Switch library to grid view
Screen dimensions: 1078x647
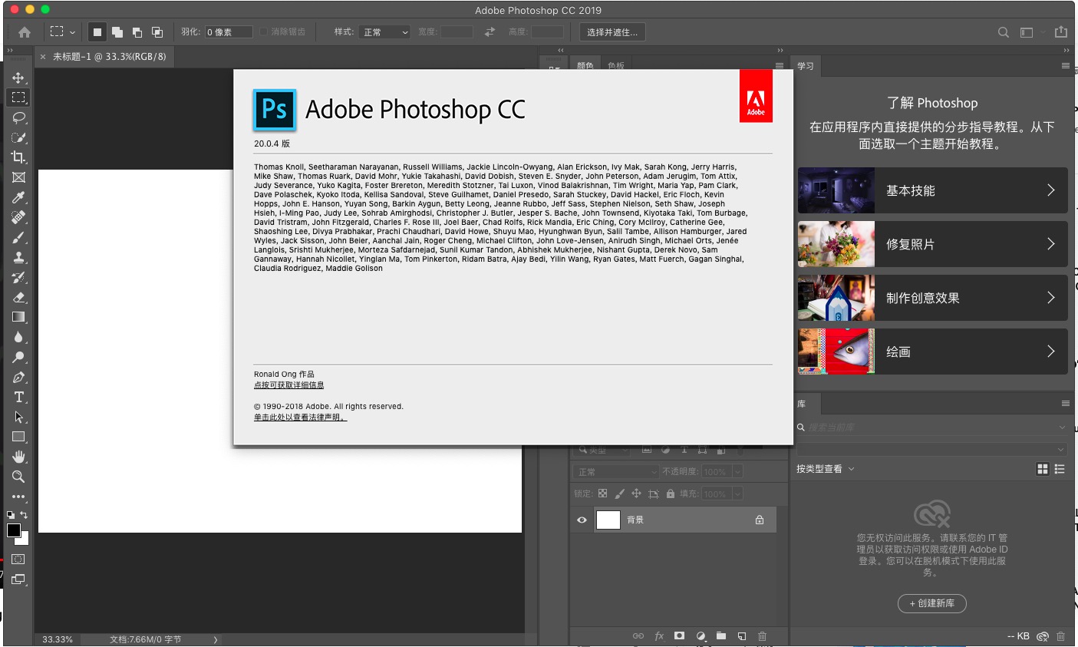[x=1043, y=469]
